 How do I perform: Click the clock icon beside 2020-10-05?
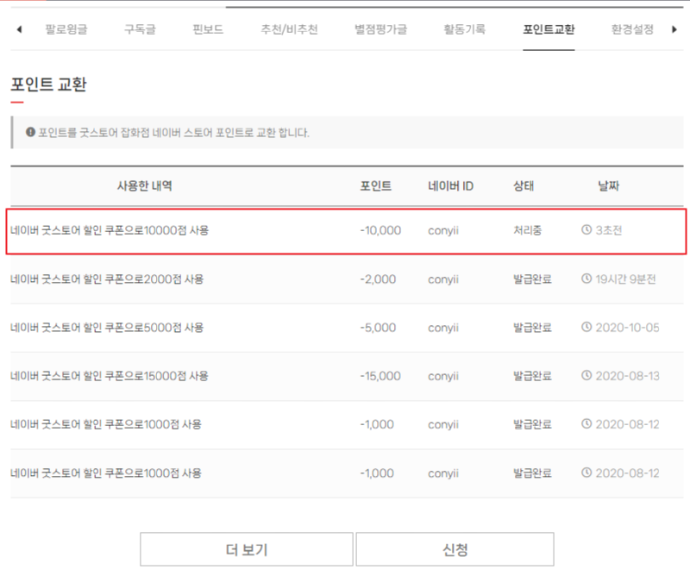coord(587,328)
